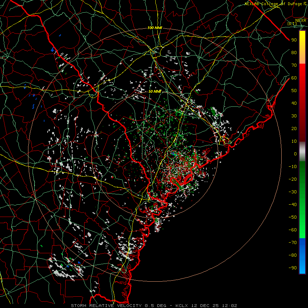308x308 pixels.
Task: Click the 20 value on velocity scale
Action: pos(294,128)
